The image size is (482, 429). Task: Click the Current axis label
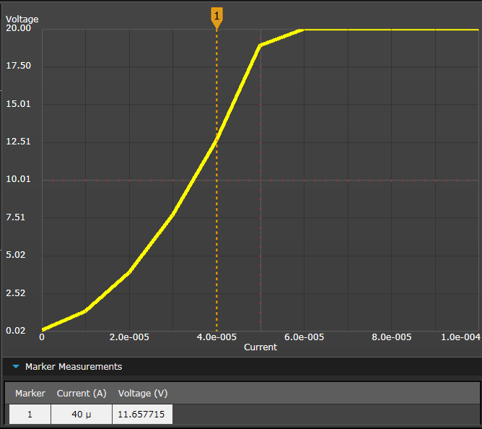click(260, 347)
